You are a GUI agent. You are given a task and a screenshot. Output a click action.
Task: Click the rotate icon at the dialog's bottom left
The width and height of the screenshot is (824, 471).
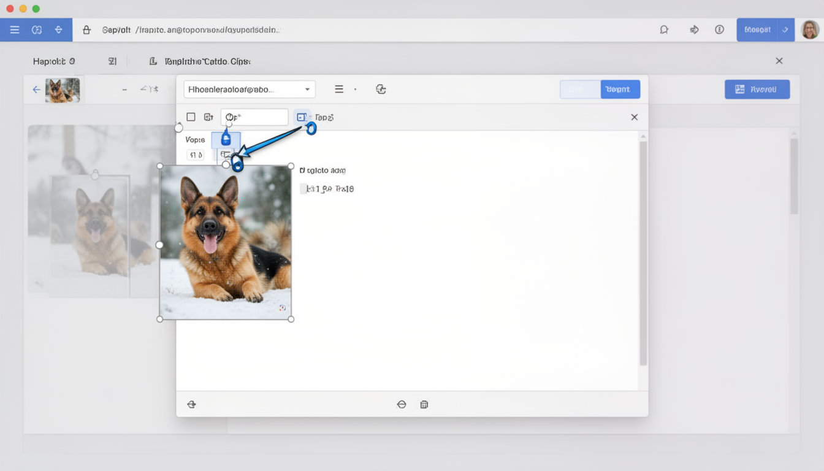point(192,404)
